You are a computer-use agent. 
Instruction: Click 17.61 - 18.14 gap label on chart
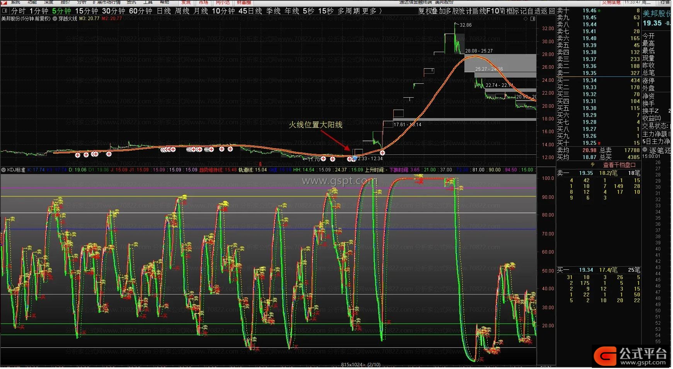tap(408, 125)
